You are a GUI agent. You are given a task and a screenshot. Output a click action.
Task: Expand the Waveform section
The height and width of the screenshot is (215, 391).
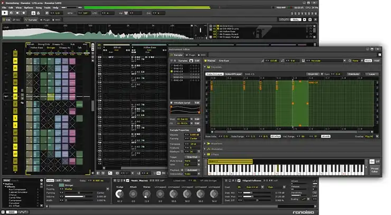coord(205,143)
